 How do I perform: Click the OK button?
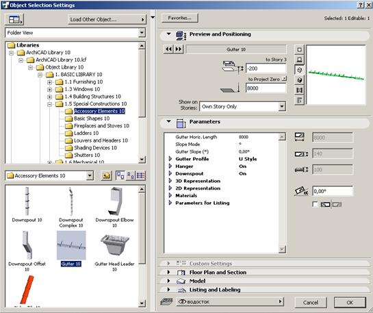pos(350,303)
